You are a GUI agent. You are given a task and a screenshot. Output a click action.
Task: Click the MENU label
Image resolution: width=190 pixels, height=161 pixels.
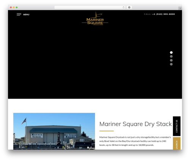pyautogui.click(x=26, y=14)
